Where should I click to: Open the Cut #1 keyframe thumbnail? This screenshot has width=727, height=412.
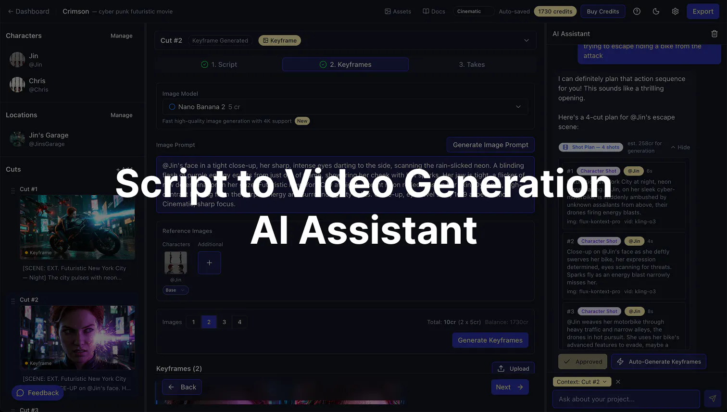[x=77, y=227]
